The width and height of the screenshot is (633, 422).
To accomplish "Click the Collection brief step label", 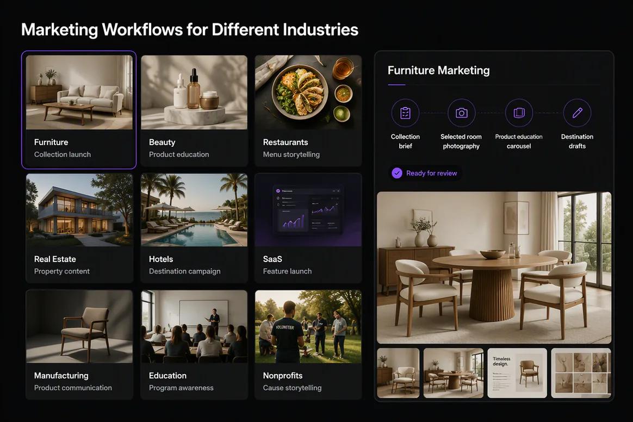I will coord(405,141).
